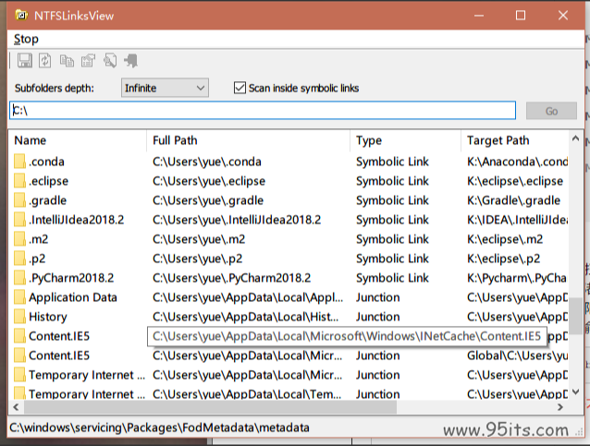Click the folder icon beside .gradle
This screenshot has width=590, height=446.
point(20,200)
